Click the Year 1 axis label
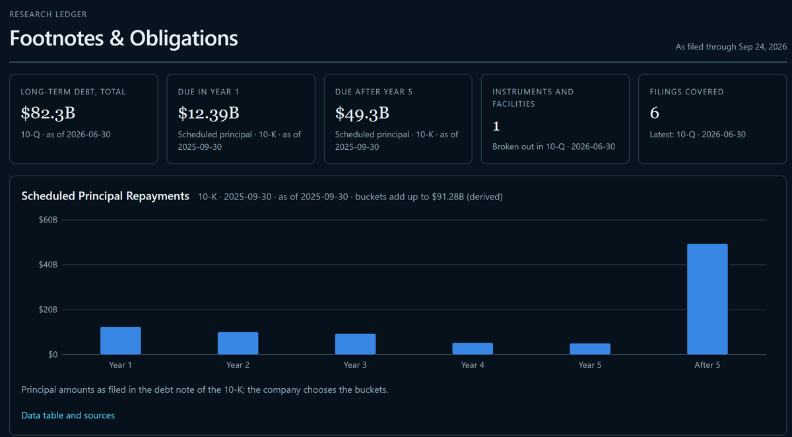Screen dimensions: 792x437 pos(121,364)
